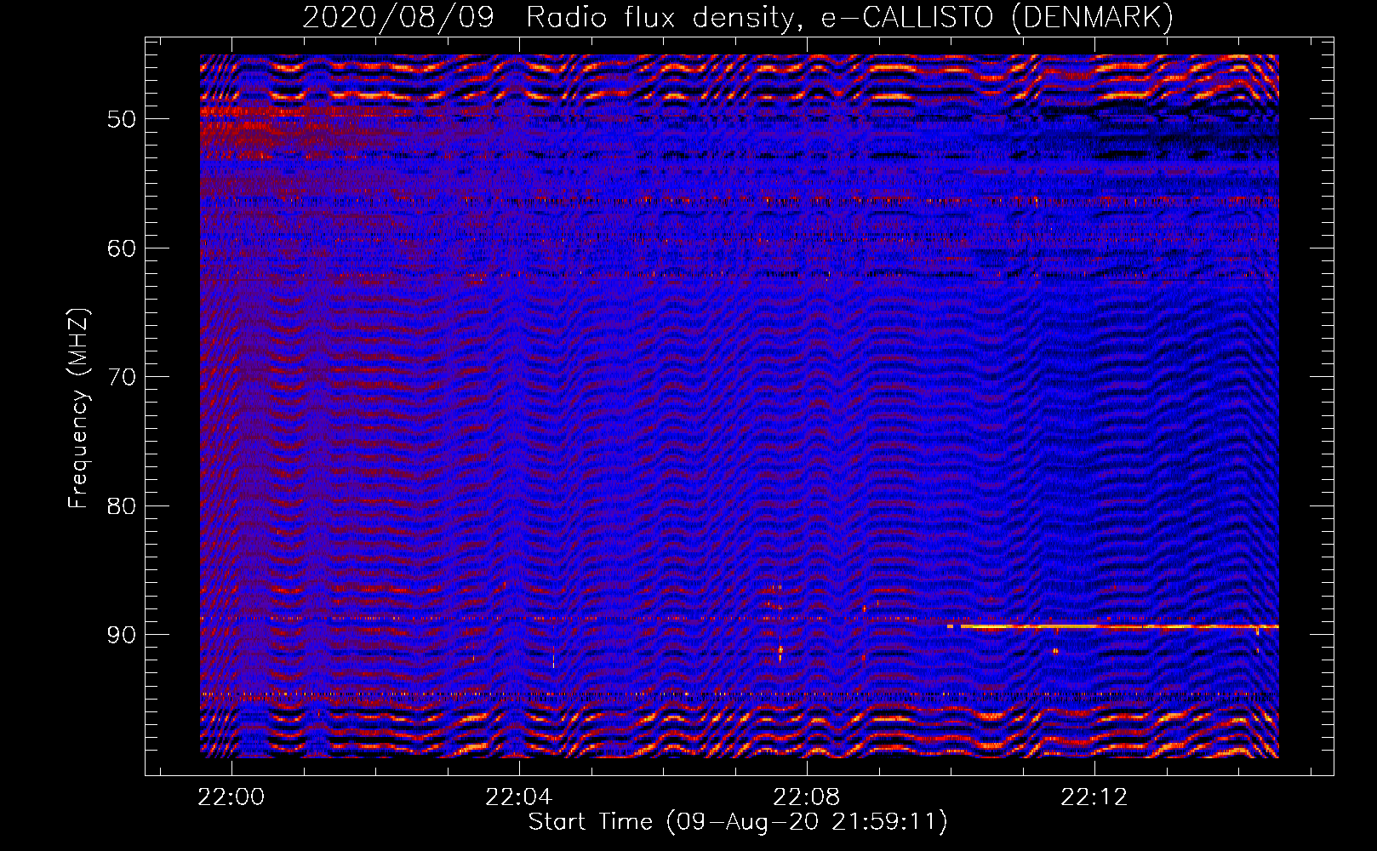The image size is (1377, 851).
Task: Click the 22:12 time tick label
Action: pos(1094,797)
